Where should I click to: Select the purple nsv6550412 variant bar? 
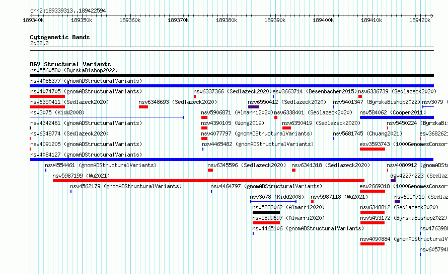click(x=253, y=107)
